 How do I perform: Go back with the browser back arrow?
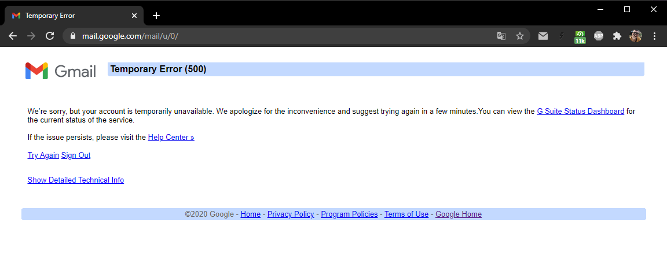tap(13, 36)
